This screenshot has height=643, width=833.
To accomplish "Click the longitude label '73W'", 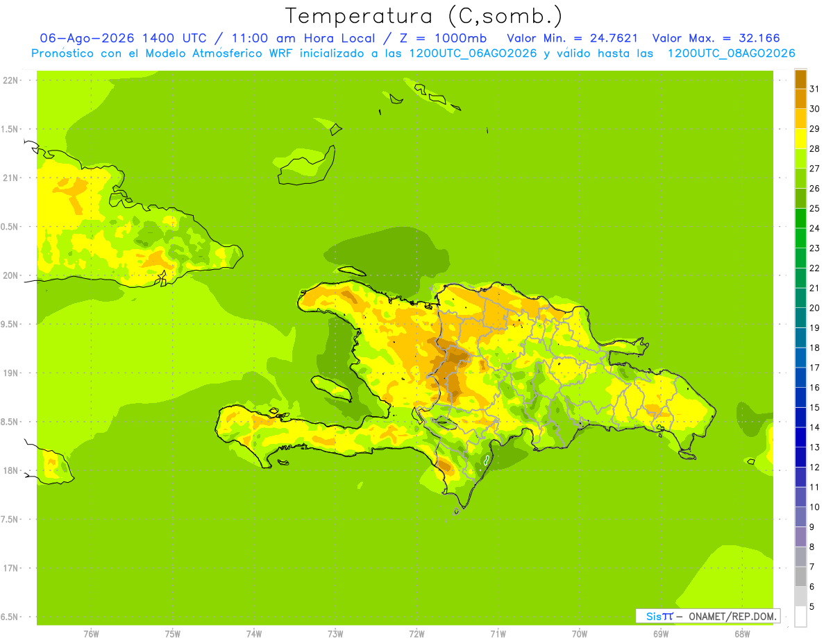I will coord(335,634).
